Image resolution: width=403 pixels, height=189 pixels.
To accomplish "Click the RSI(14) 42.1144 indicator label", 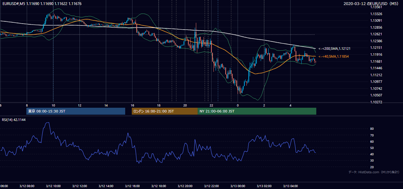I will point(14,120).
